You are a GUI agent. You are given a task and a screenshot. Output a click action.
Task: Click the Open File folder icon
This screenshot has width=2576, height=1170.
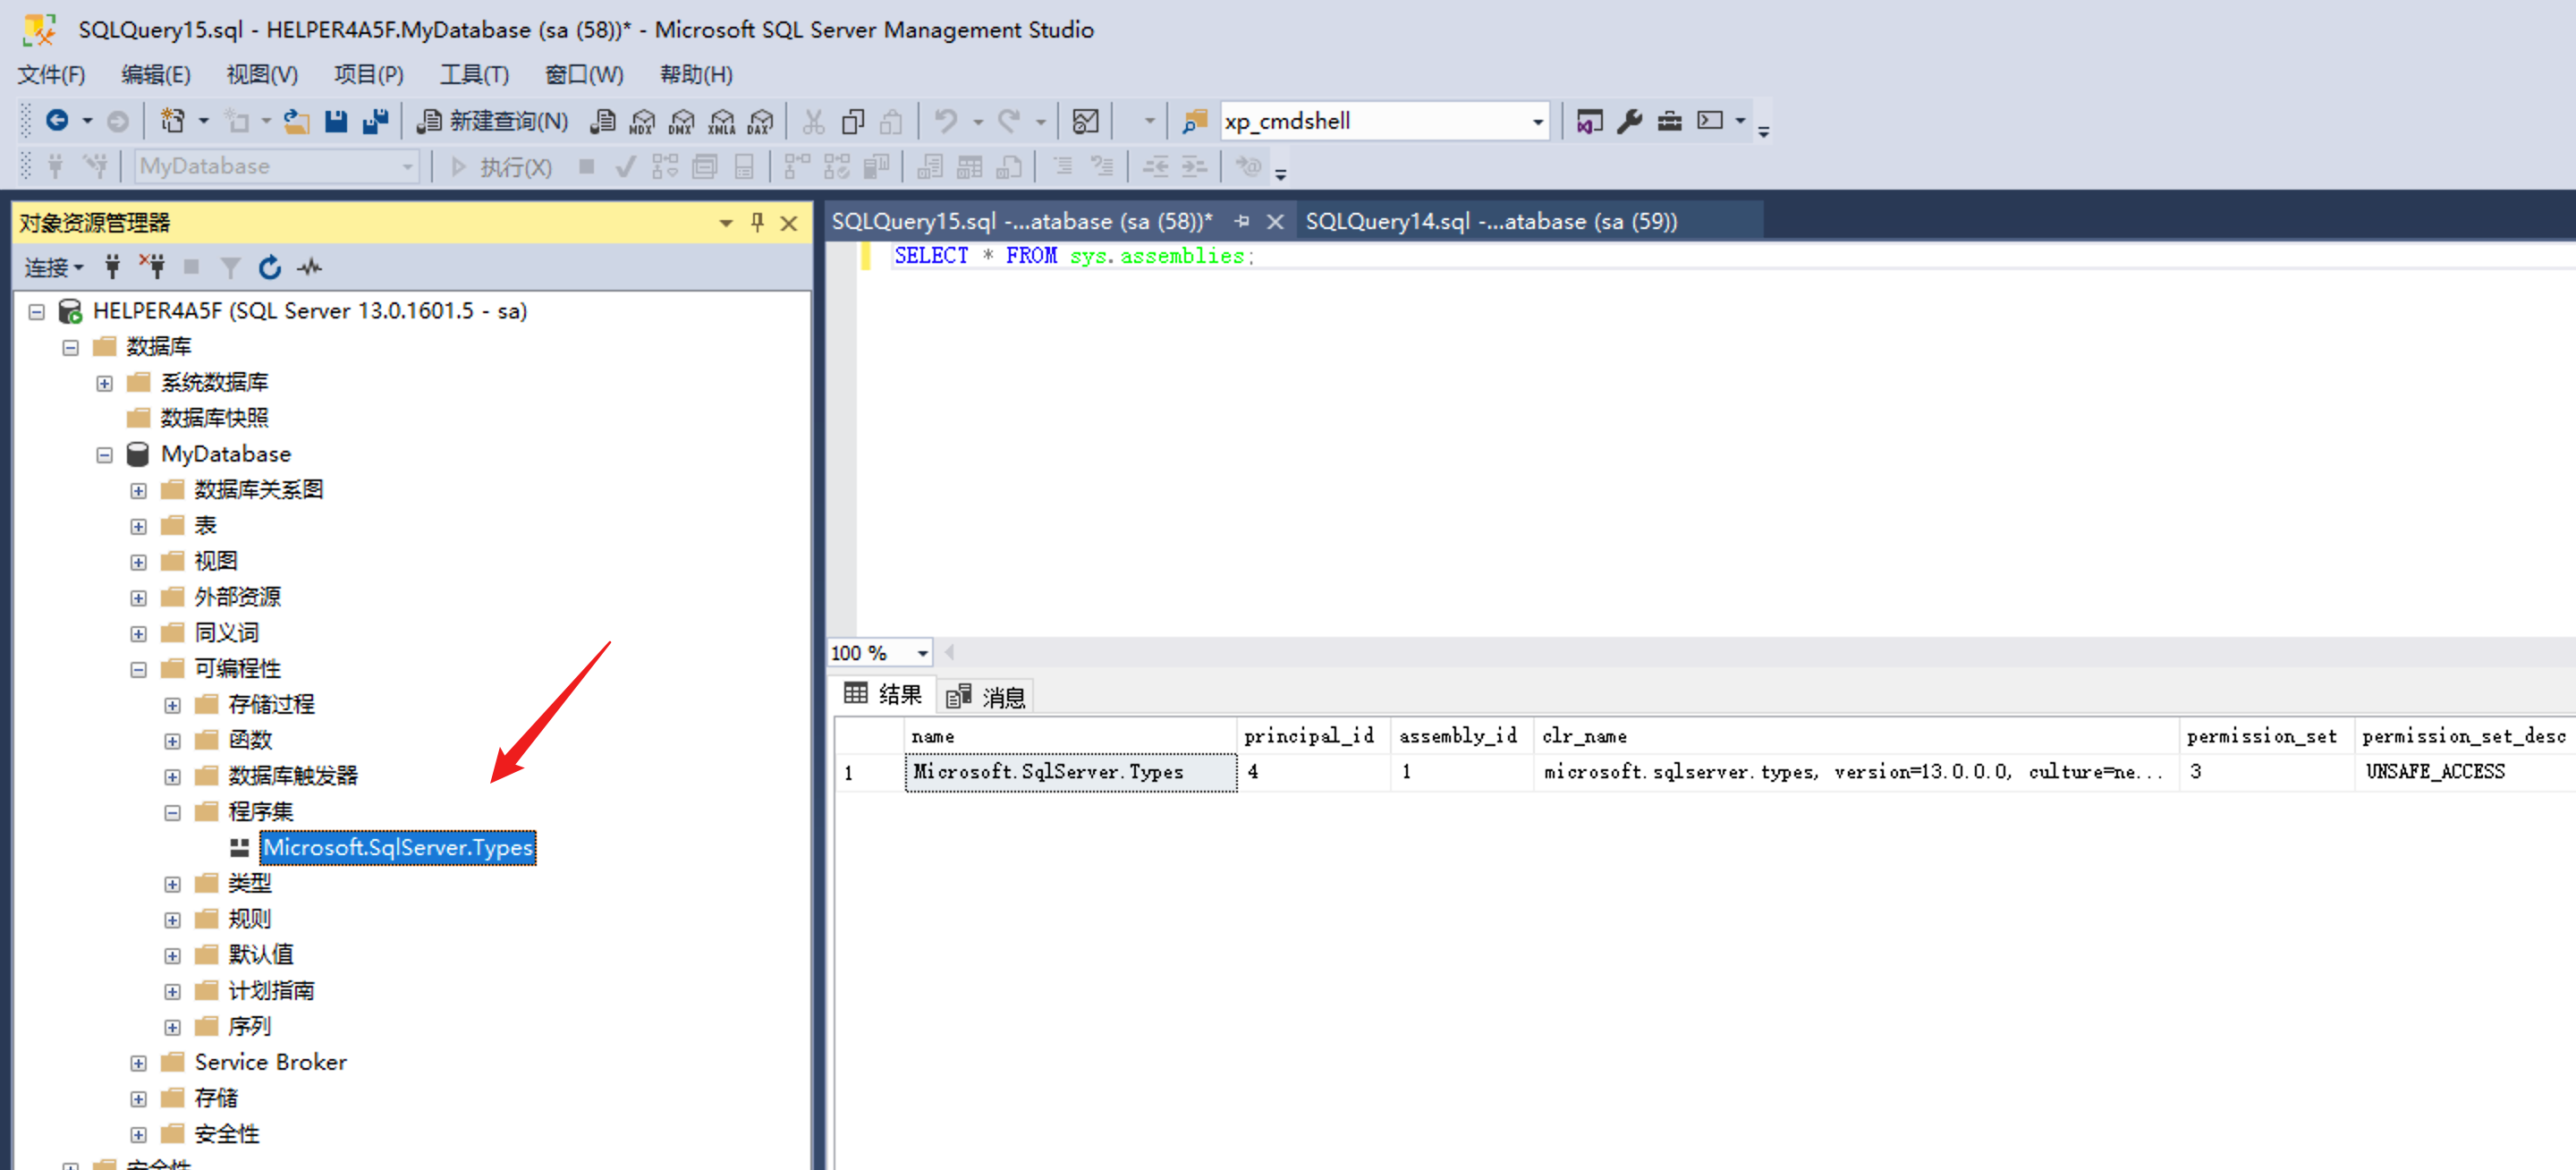tap(296, 121)
